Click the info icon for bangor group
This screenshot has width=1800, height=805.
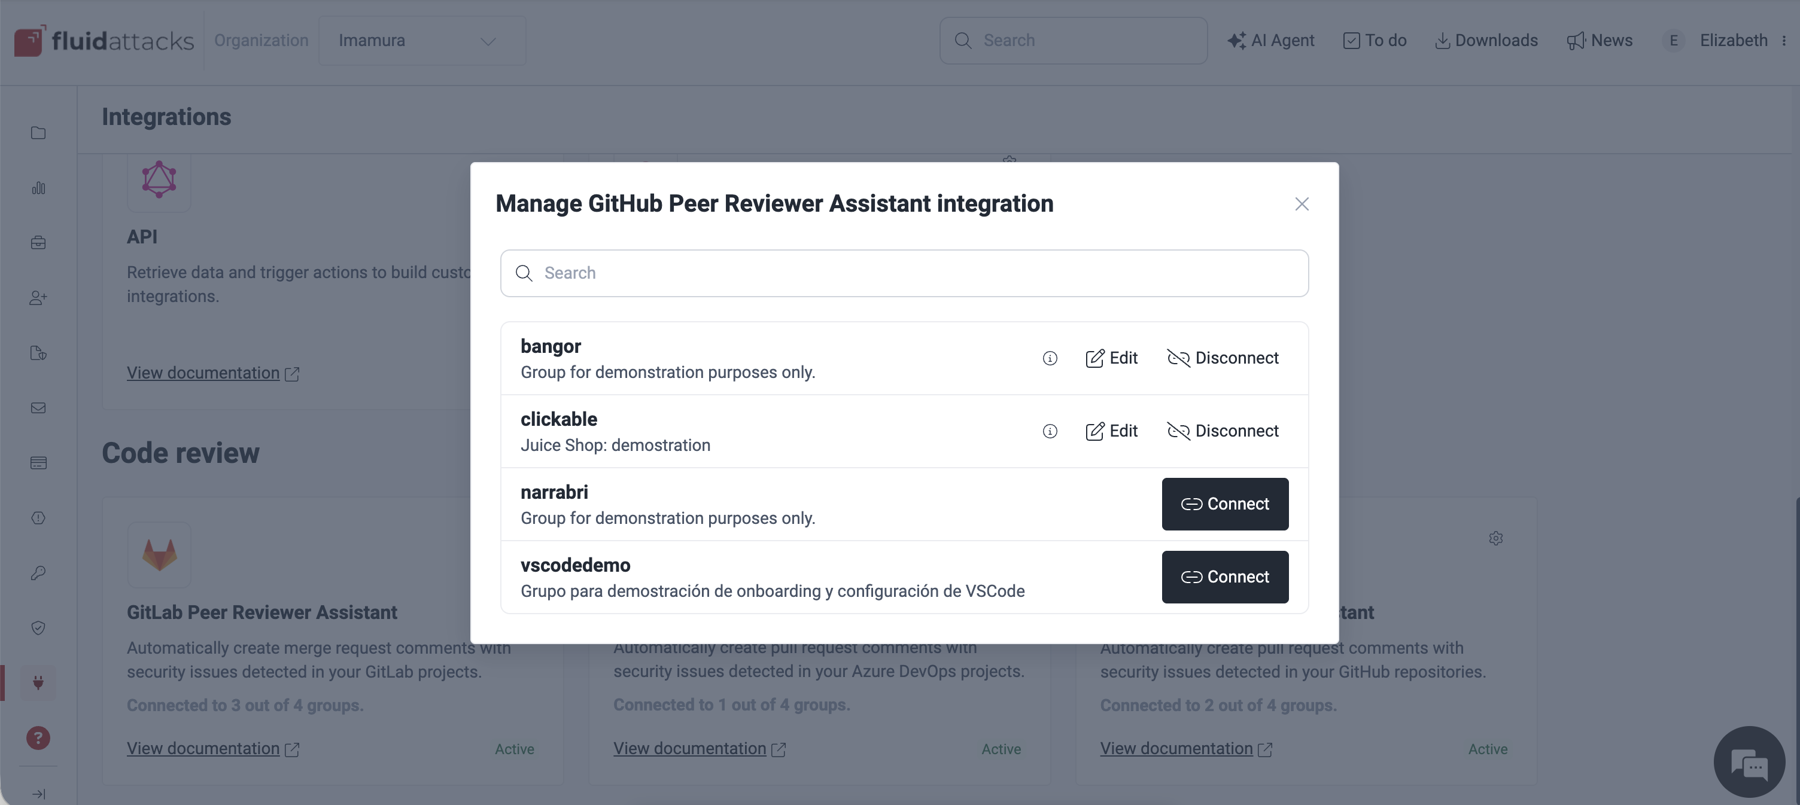coord(1050,358)
